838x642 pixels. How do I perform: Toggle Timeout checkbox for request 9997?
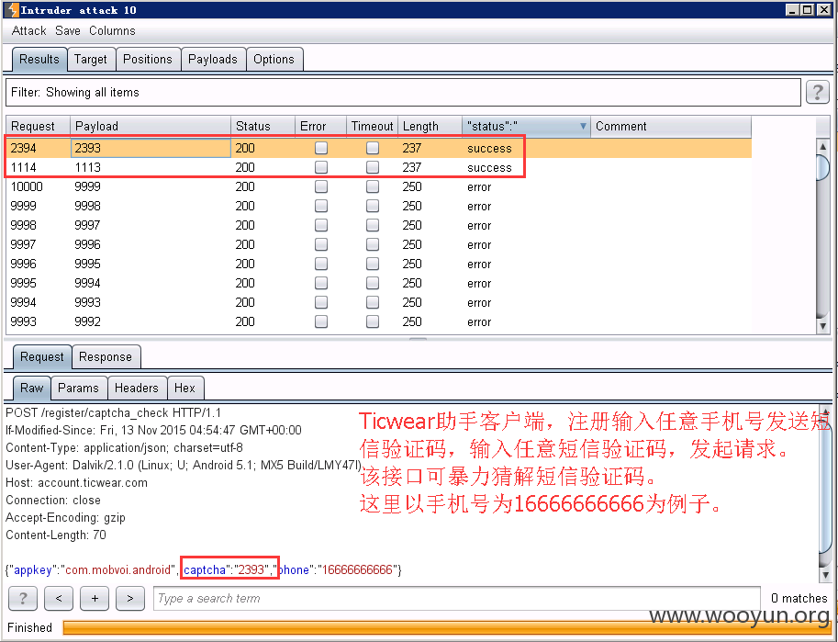(373, 244)
